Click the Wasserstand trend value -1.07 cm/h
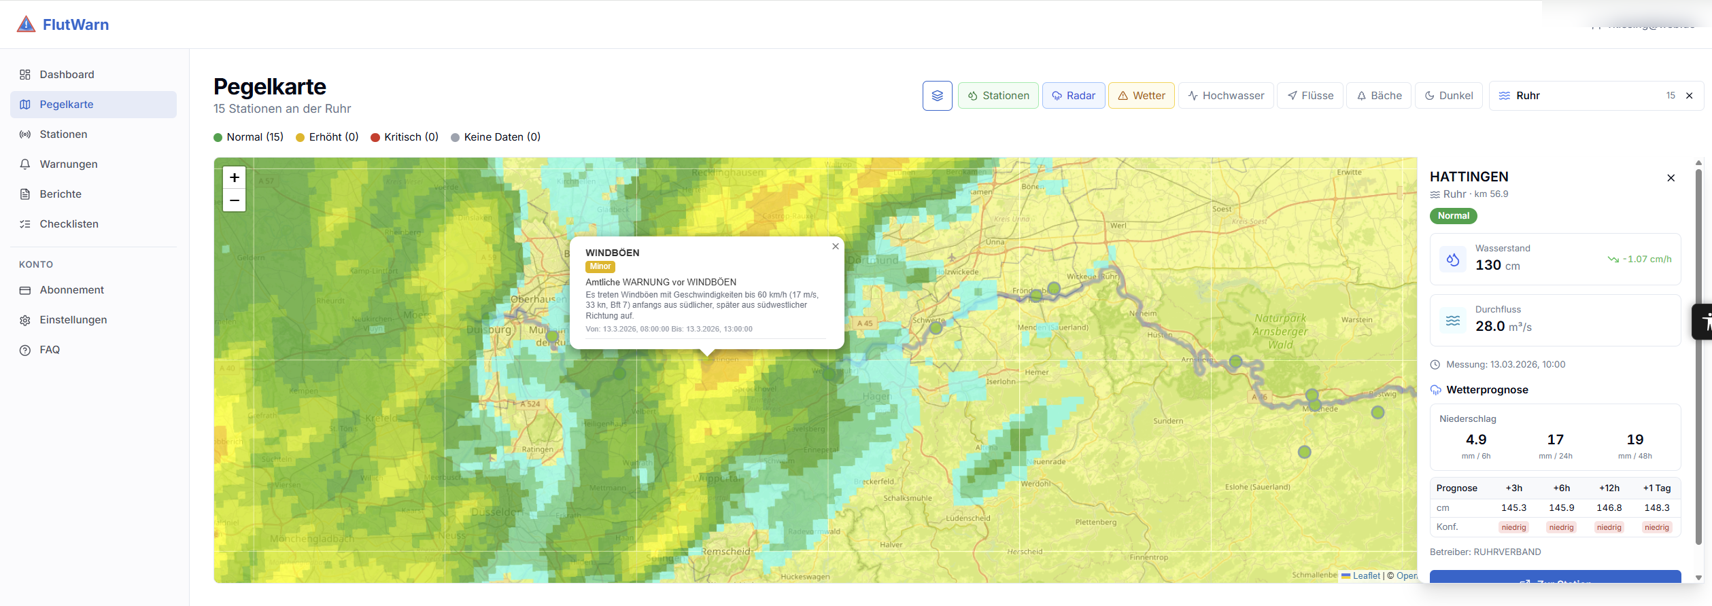The height and width of the screenshot is (606, 1712). (x=1639, y=260)
